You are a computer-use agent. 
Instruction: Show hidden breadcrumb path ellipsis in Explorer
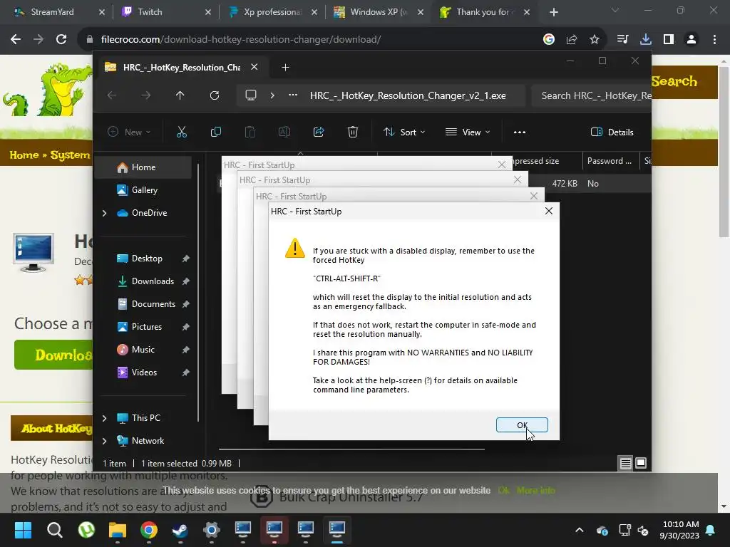click(x=293, y=95)
